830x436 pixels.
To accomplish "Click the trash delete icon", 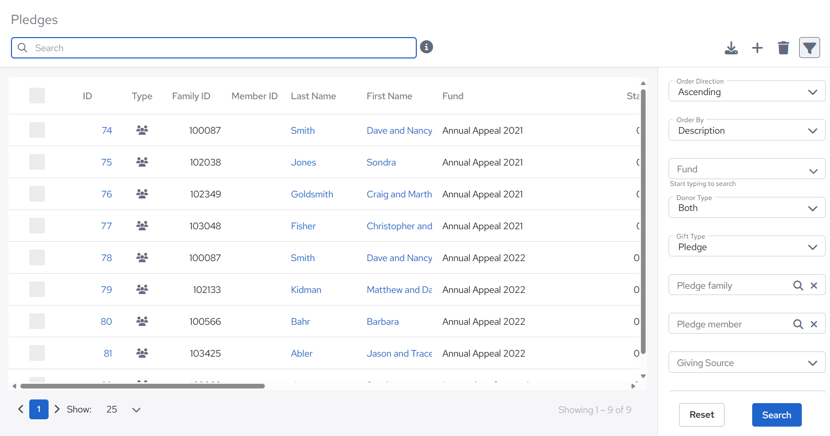I will tap(784, 48).
